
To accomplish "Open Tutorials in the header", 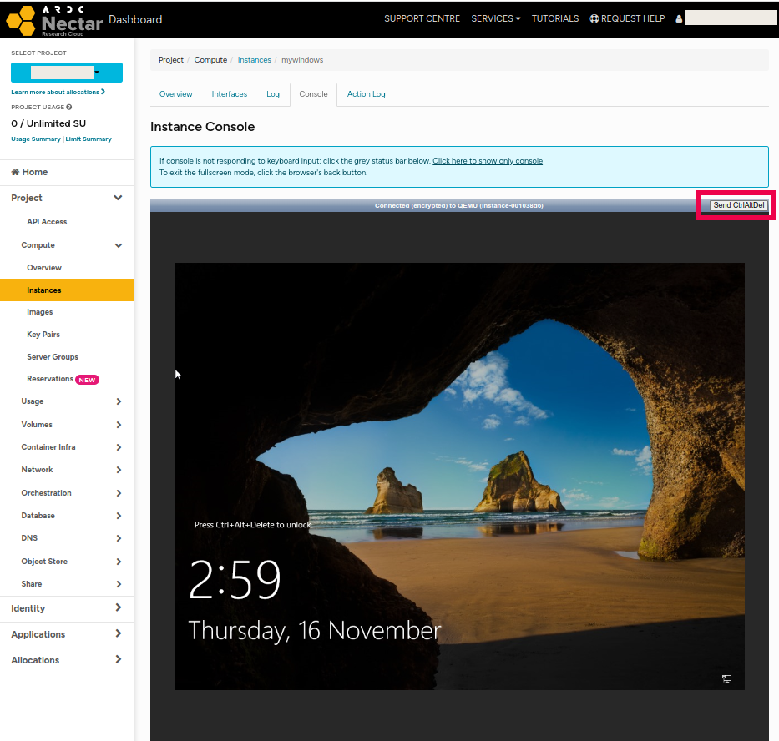I will [555, 19].
